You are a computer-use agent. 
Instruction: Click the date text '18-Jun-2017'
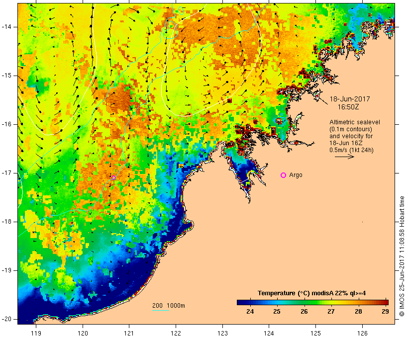point(350,99)
